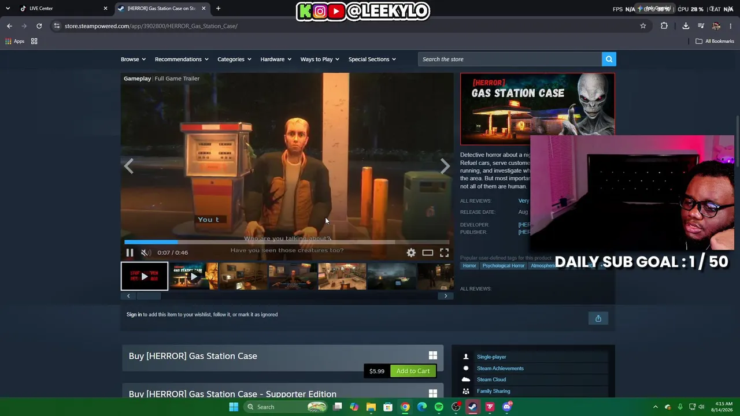Open the Windows Start menu
The width and height of the screenshot is (740, 416).
[234, 407]
